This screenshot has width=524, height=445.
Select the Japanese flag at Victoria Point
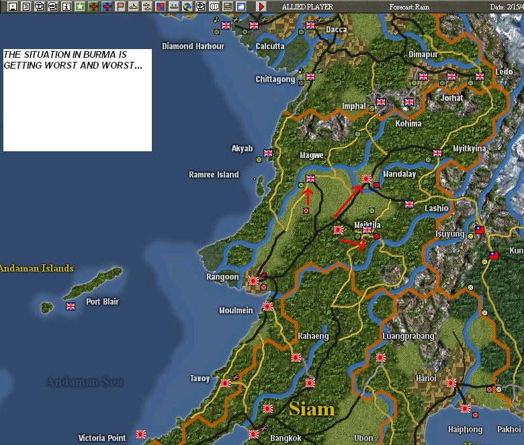click(141, 434)
